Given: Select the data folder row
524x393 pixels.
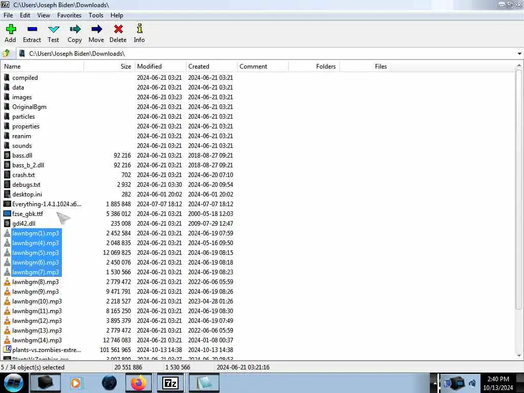Looking at the screenshot, I should [x=18, y=87].
